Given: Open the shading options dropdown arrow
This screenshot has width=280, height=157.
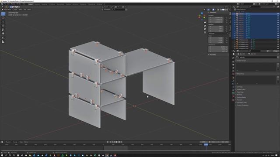Looking at the screenshot, I should click(229, 10).
